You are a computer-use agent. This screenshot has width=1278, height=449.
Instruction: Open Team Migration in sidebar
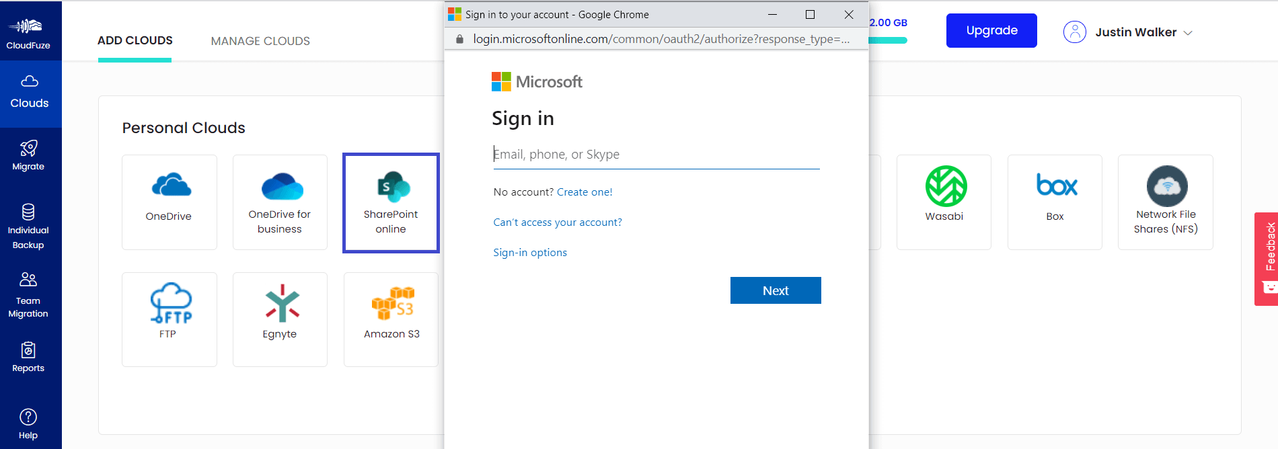pyautogui.click(x=28, y=294)
